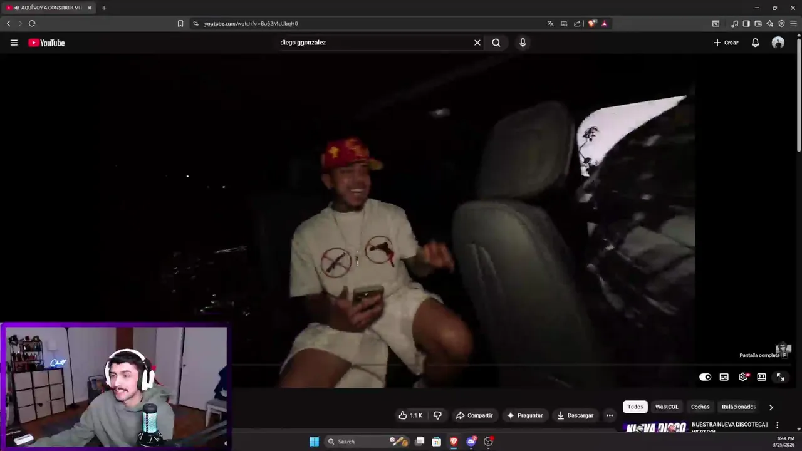Dislike this video
This screenshot has height=451, width=802.
coord(437,415)
